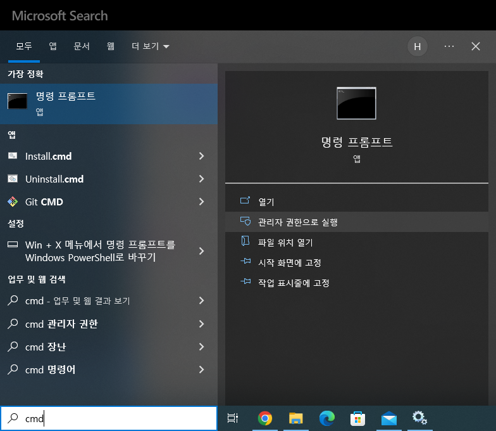Expand the cmd 관리자 권한 suggestion arrow
Viewport: 496px width, 431px height.
(x=201, y=323)
